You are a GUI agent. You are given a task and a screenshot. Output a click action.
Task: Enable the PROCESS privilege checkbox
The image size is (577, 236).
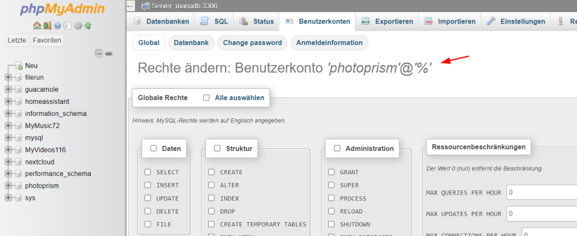point(332,198)
